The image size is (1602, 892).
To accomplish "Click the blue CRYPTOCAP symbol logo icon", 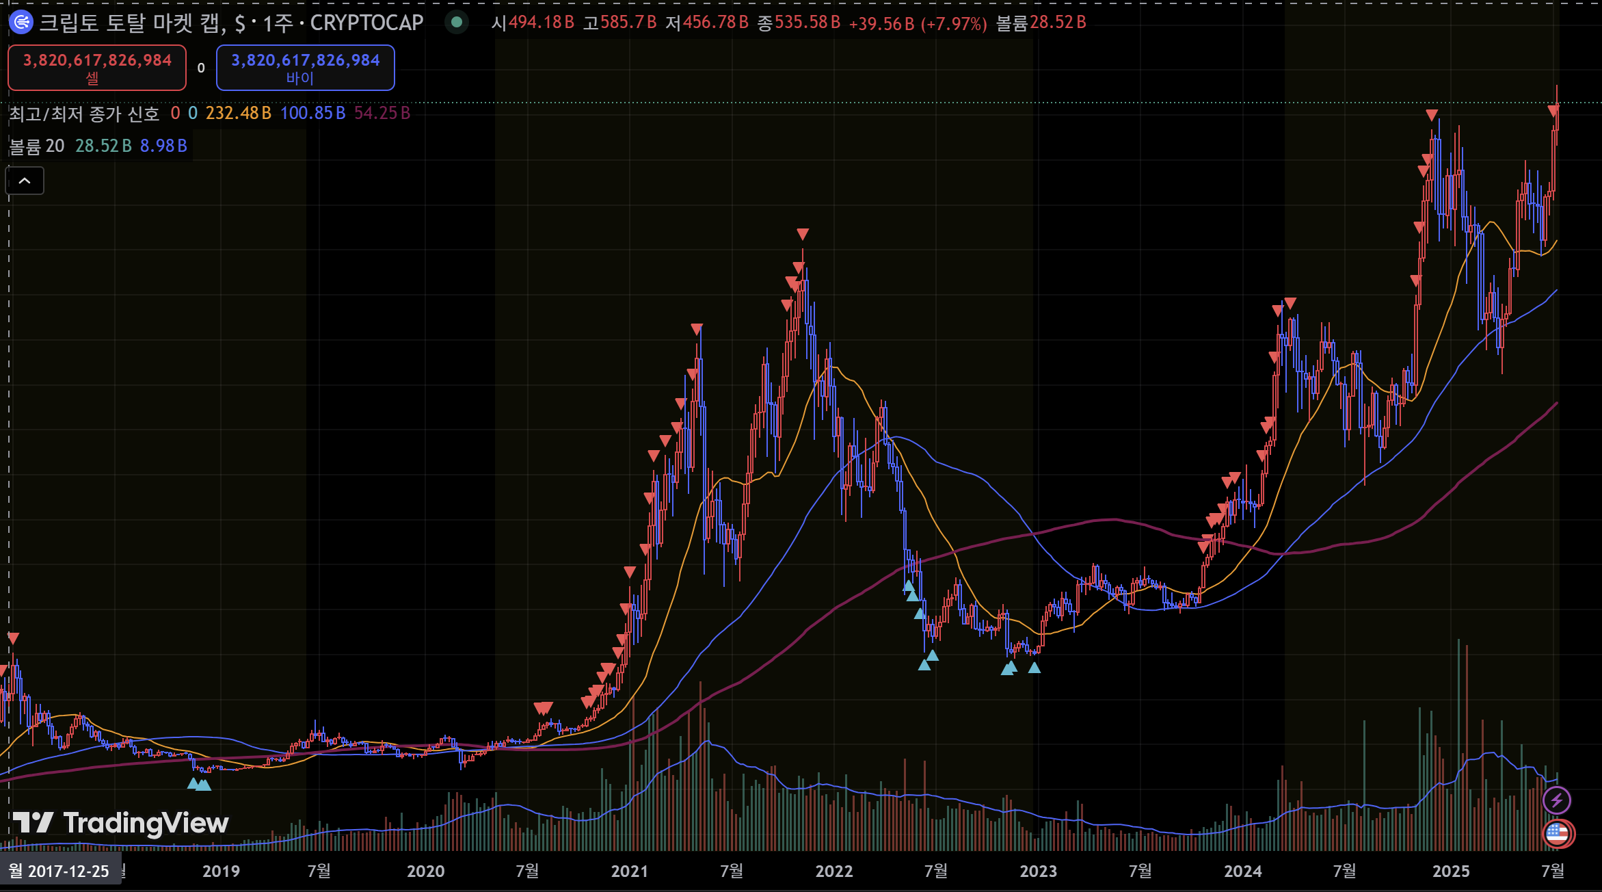I will pos(21,23).
